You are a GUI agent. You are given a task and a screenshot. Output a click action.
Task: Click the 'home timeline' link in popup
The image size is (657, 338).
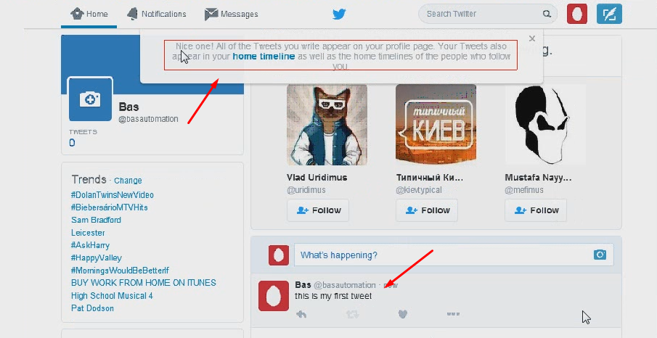click(264, 56)
